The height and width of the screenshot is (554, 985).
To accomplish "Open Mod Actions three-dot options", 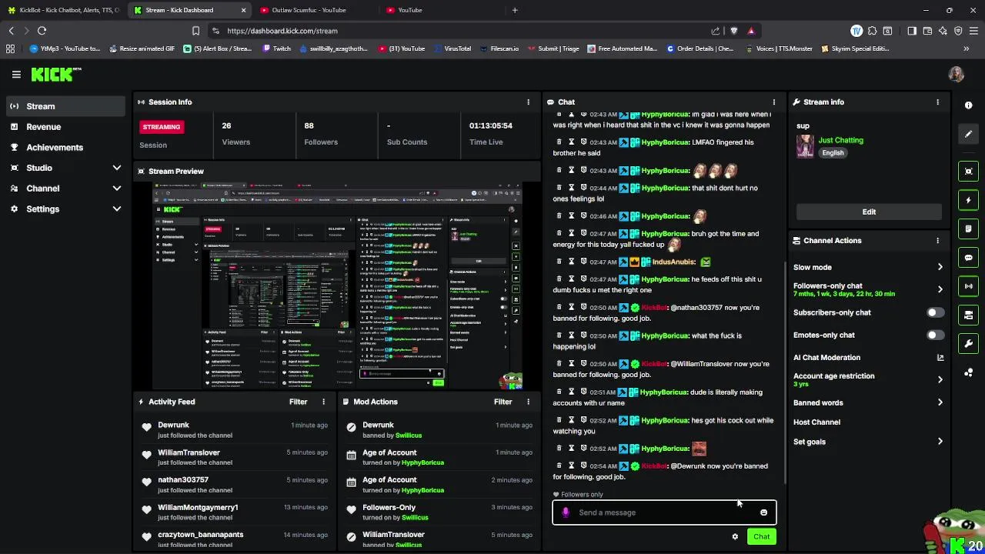I will (528, 402).
